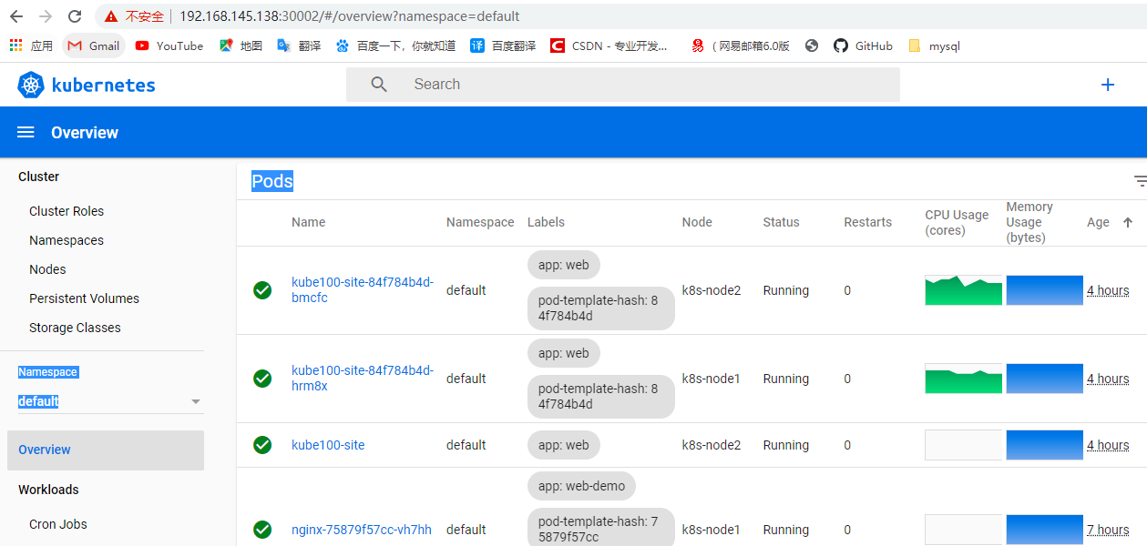Viewport: 1147px width, 546px height.
Task: Click the browser back arrow
Action: 15,16
